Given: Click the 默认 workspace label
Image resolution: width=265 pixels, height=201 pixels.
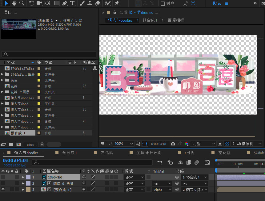Looking at the screenshot, I should [x=217, y=3].
